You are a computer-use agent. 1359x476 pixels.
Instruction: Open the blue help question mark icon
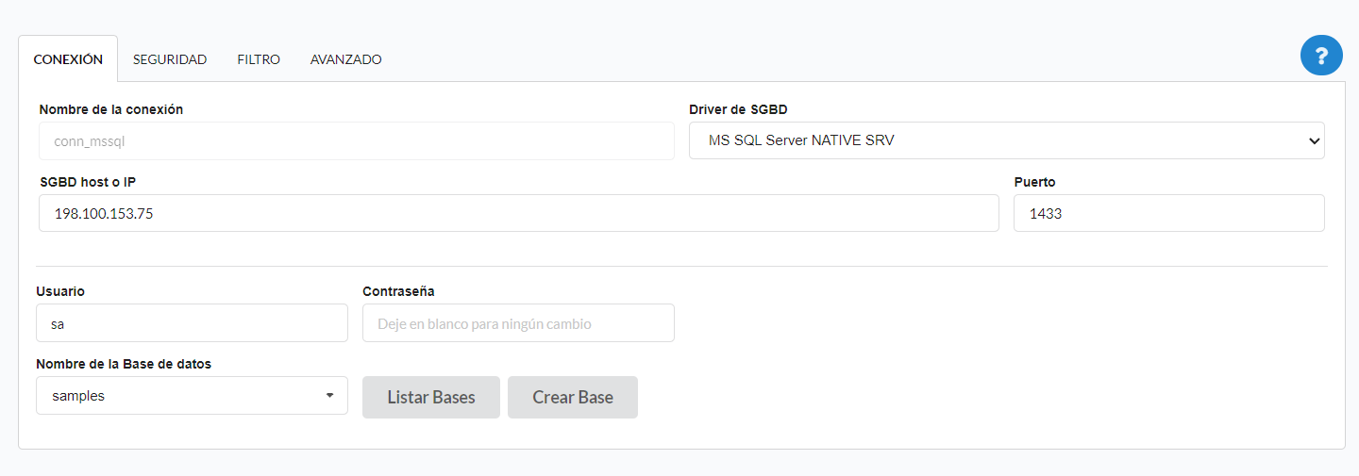[1321, 55]
